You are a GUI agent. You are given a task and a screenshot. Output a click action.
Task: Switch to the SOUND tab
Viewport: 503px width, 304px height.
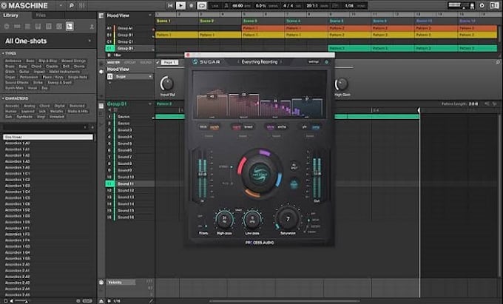coord(146,63)
